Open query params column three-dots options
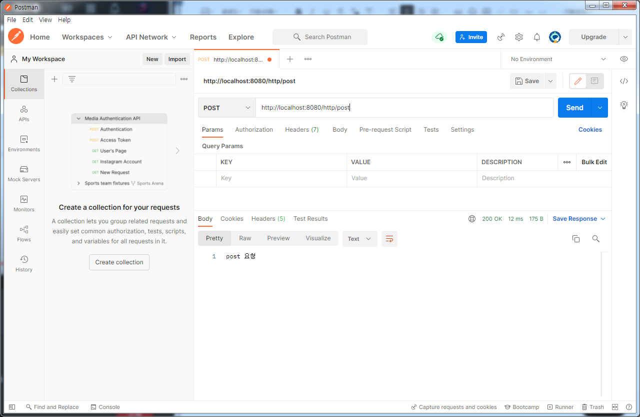 point(567,162)
